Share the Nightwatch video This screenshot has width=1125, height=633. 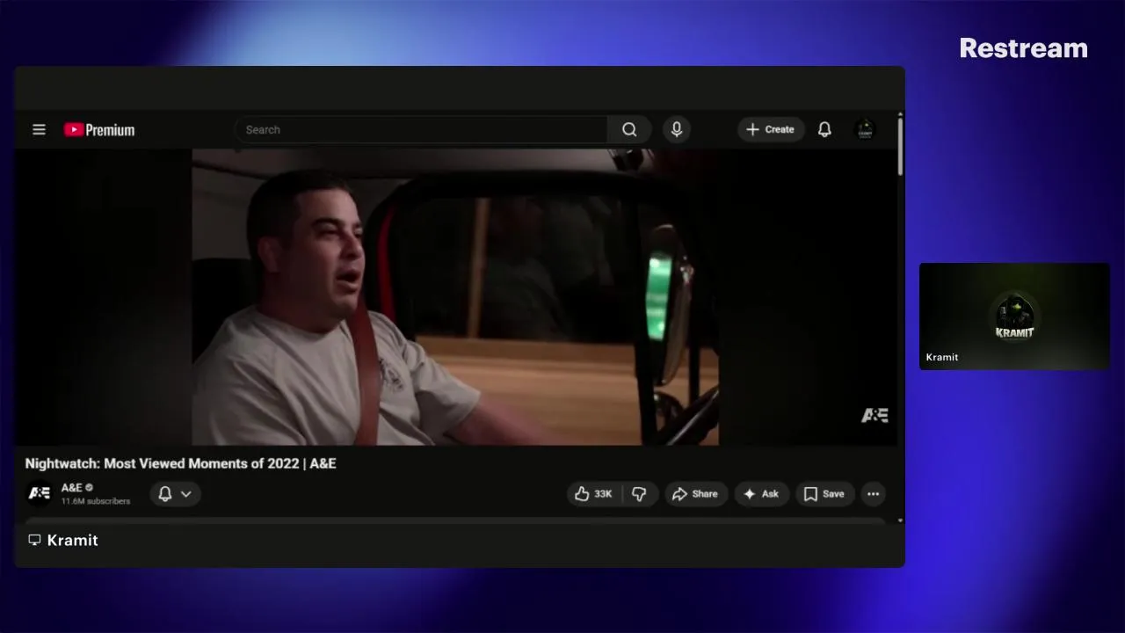(695, 494)
